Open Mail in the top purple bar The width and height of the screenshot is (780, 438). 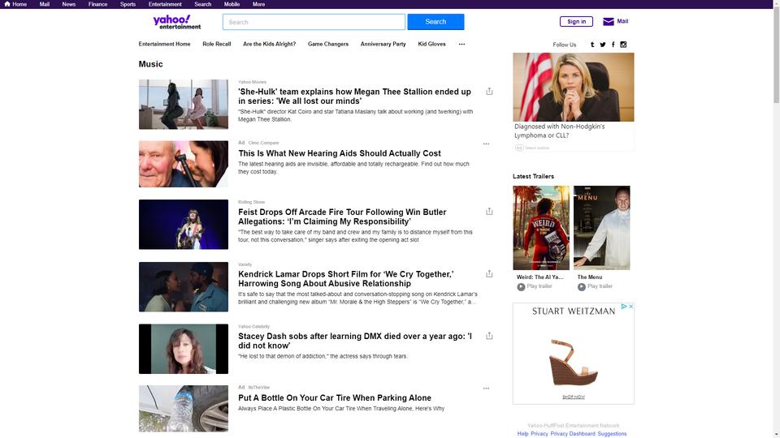pos(44,4)
